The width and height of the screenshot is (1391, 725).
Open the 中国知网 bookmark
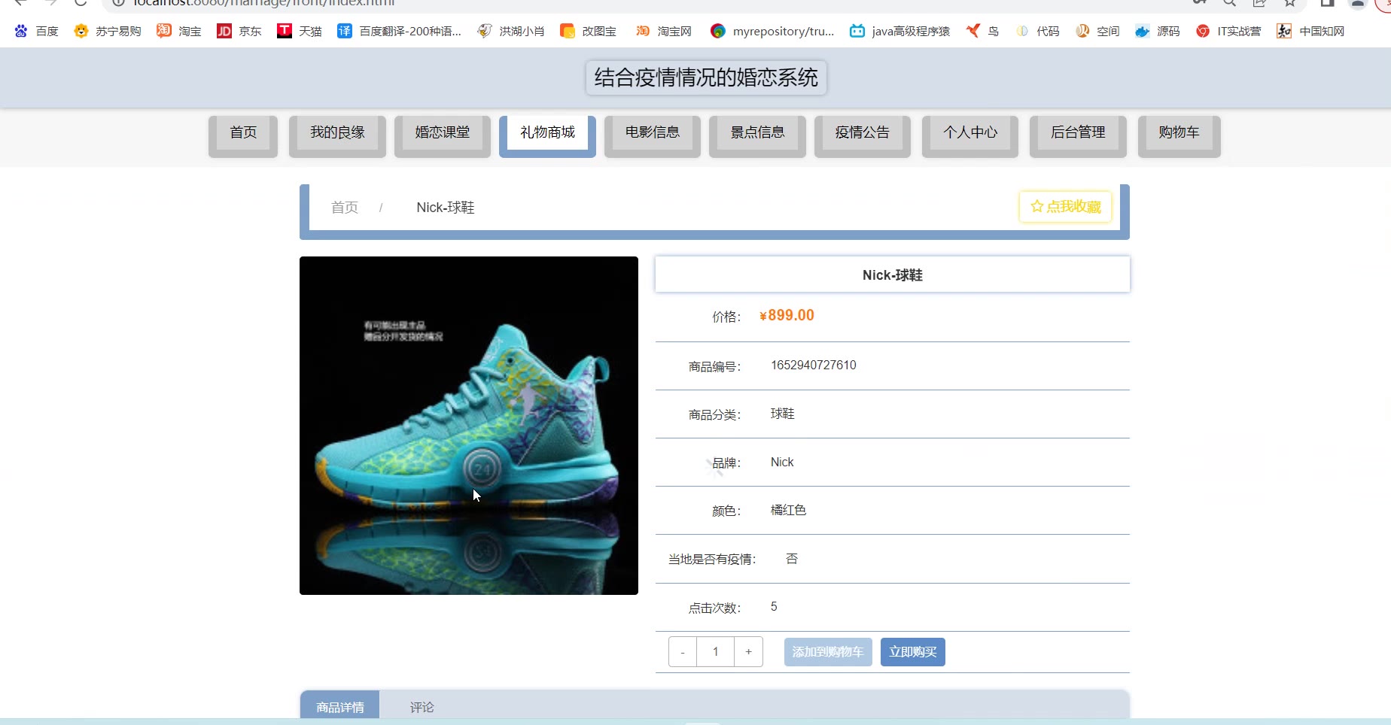tap(1310, 31)
